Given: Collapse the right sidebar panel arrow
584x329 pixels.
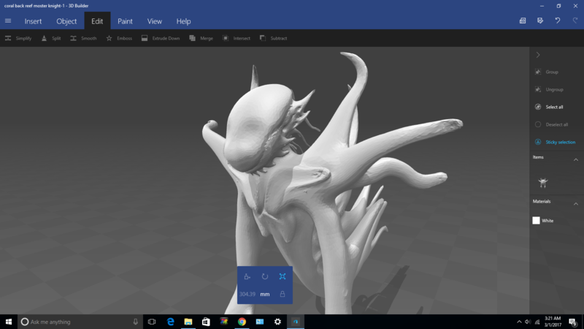Looking at the screenshot, I should (x=538, y=55).
